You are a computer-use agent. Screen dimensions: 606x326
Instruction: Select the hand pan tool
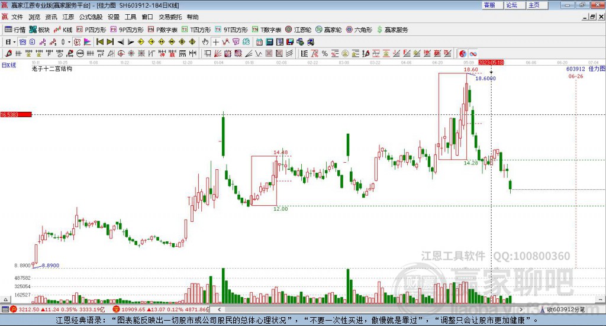tap(205, 42)
